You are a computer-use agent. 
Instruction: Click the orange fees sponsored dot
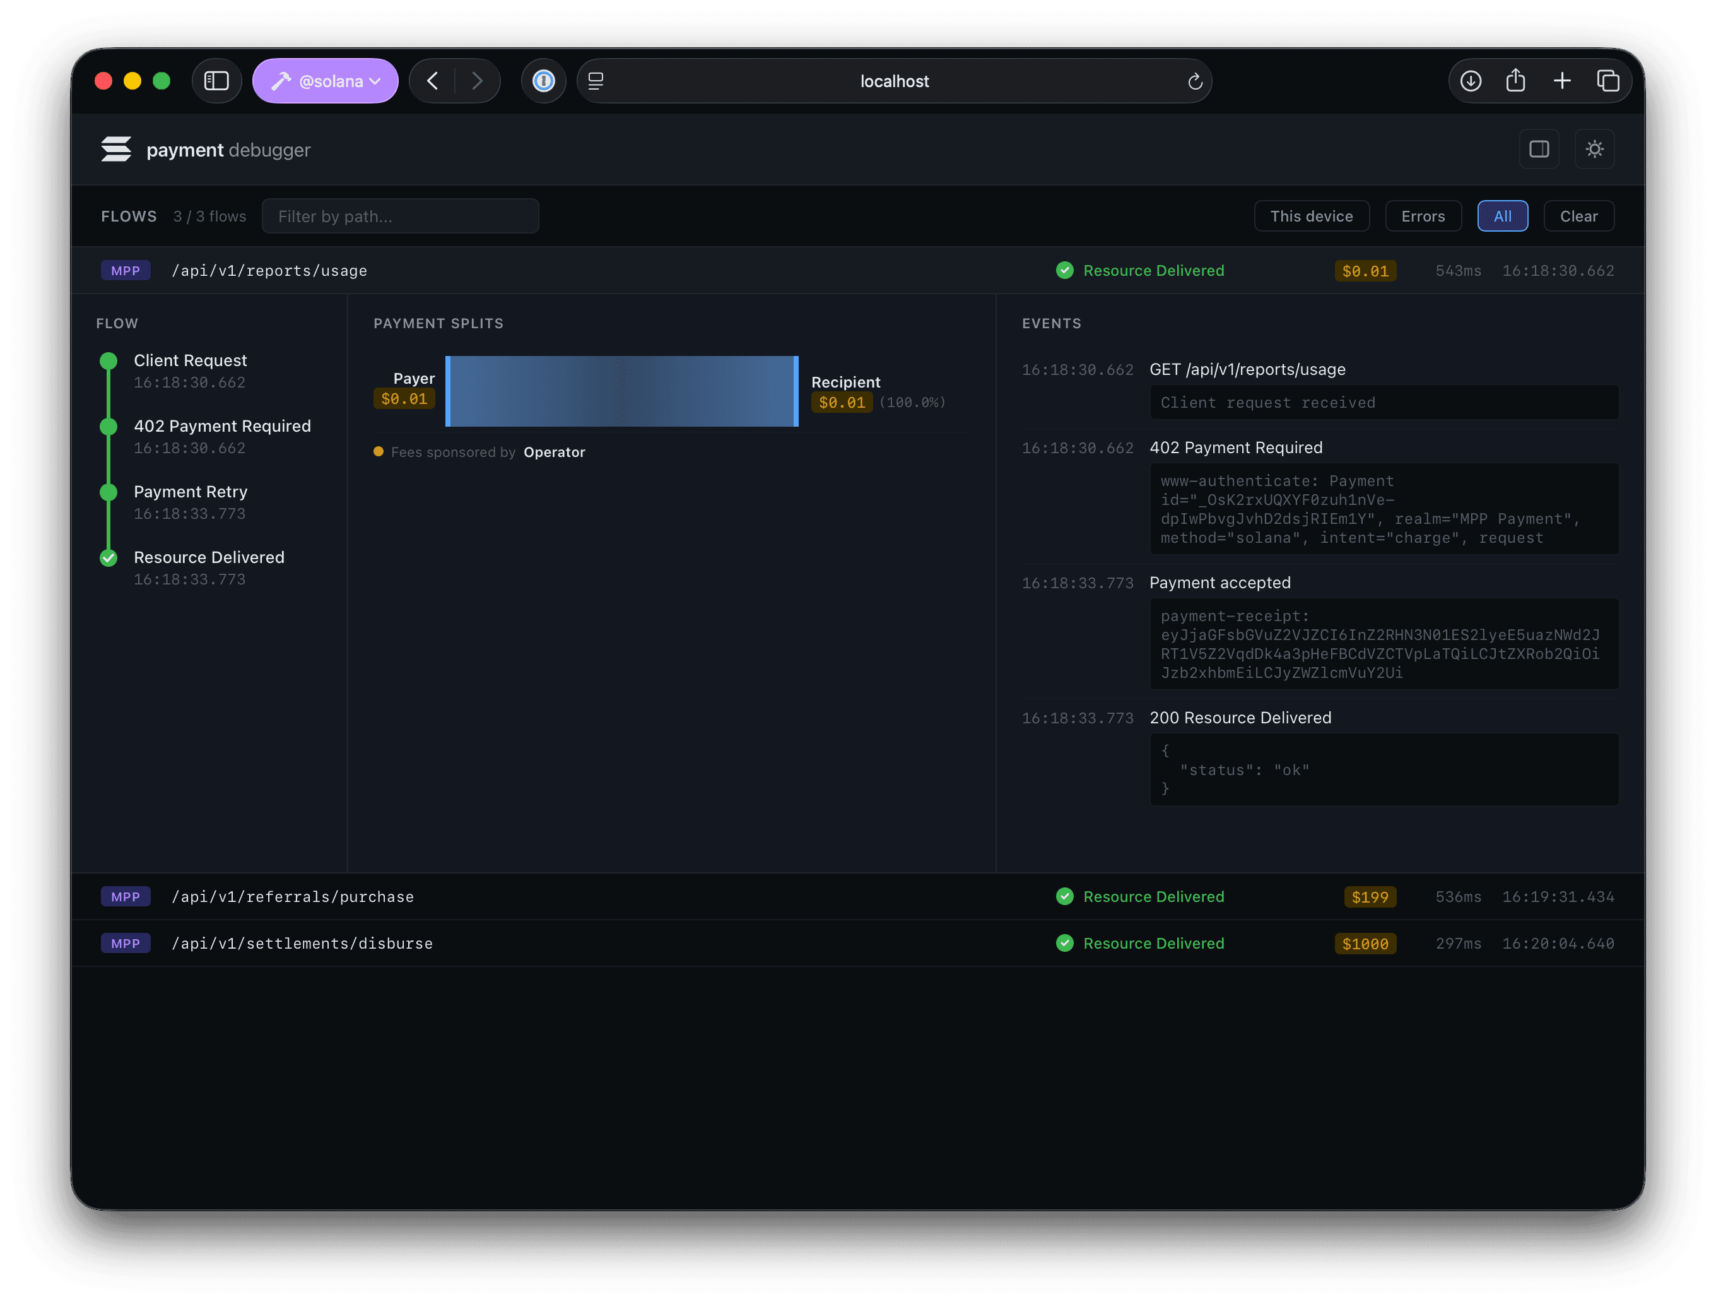(379, 452)
